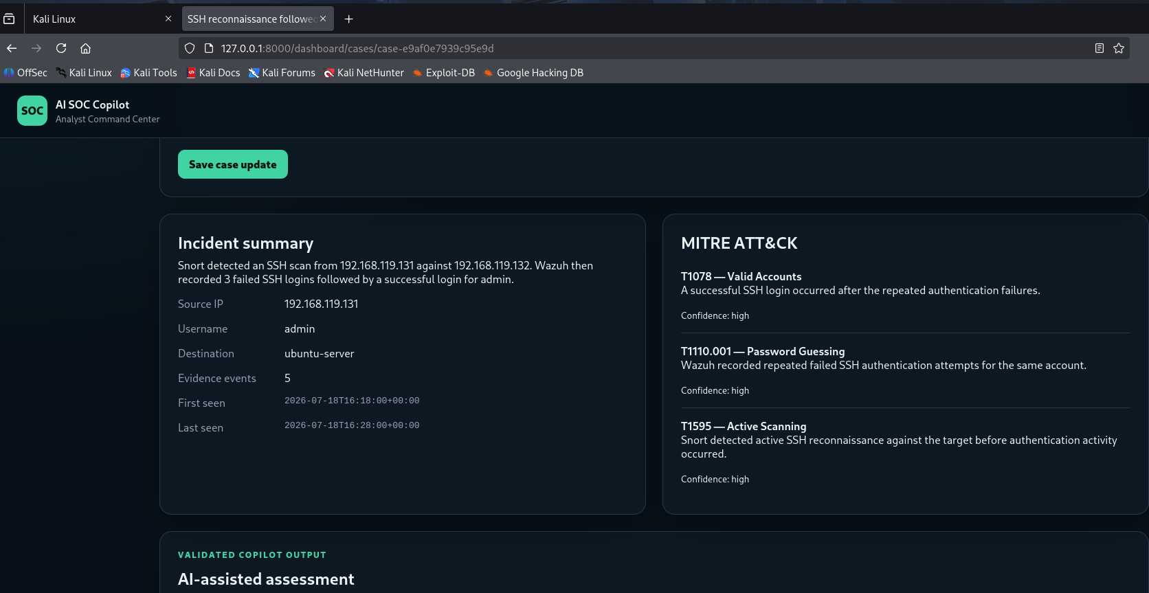Toggle Reader View icon in address bar
The height and width of the screenshot is (593, 1149).
click(1100, 48)
